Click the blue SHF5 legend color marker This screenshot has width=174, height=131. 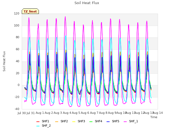click(x=108, y=122)
